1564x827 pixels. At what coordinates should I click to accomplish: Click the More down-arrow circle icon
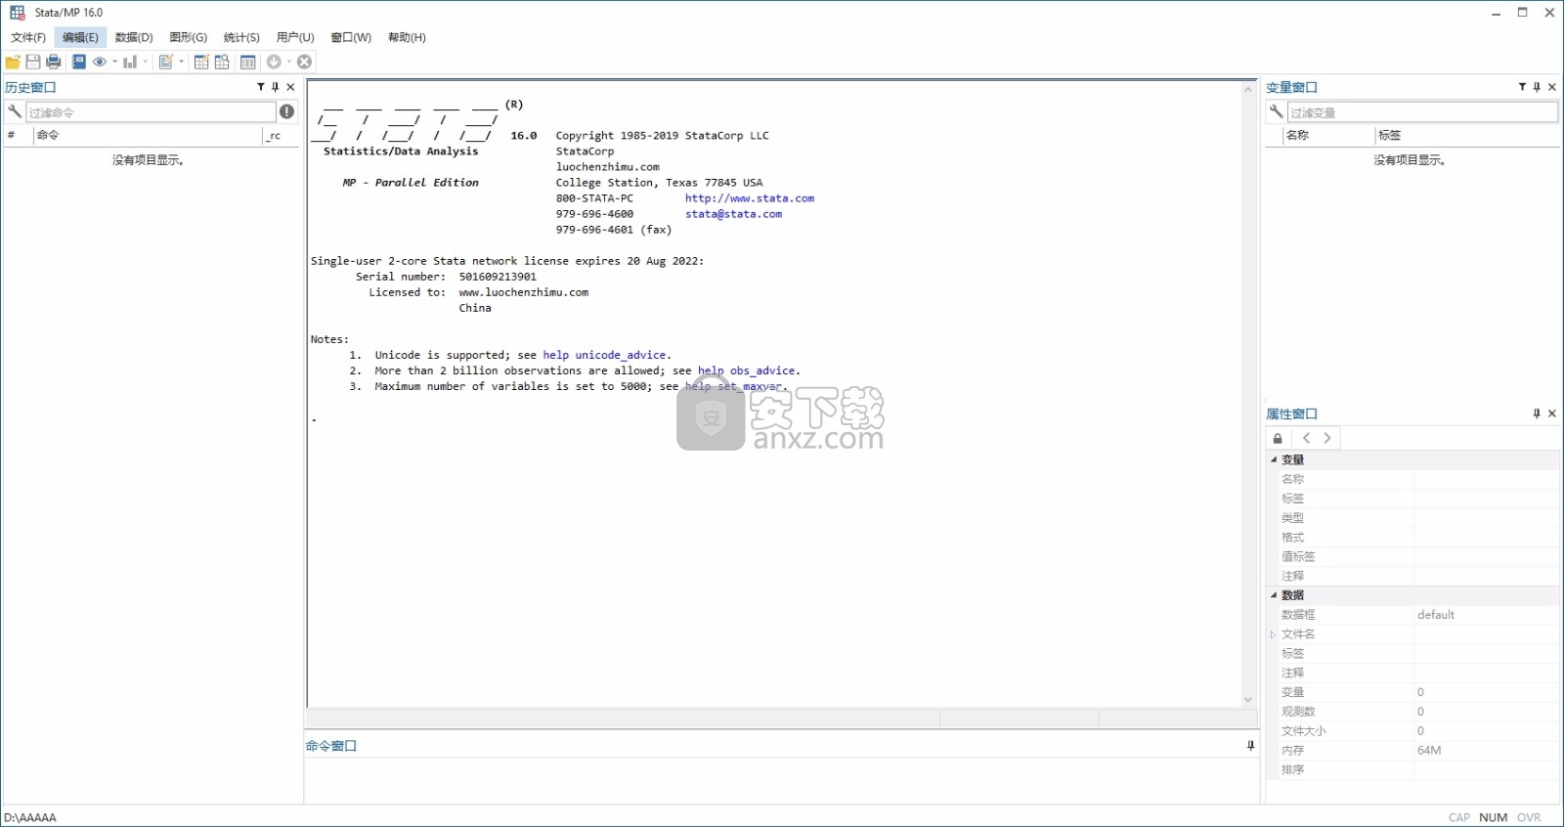(274, 62)
